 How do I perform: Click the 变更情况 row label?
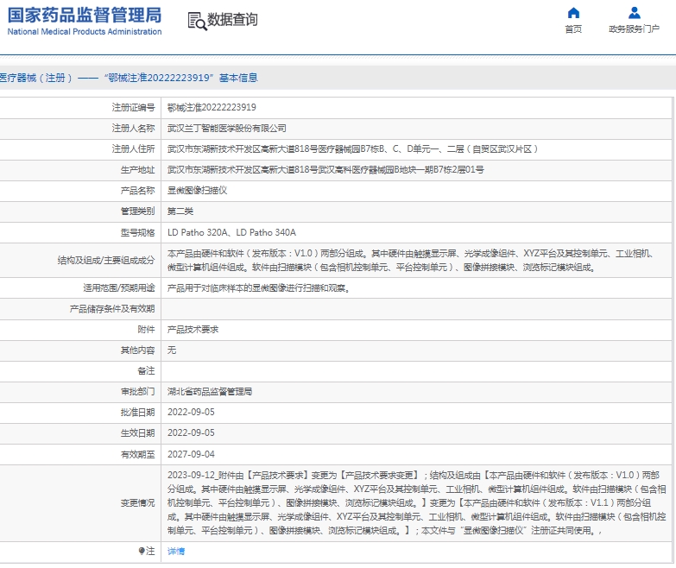click(137, 503)
